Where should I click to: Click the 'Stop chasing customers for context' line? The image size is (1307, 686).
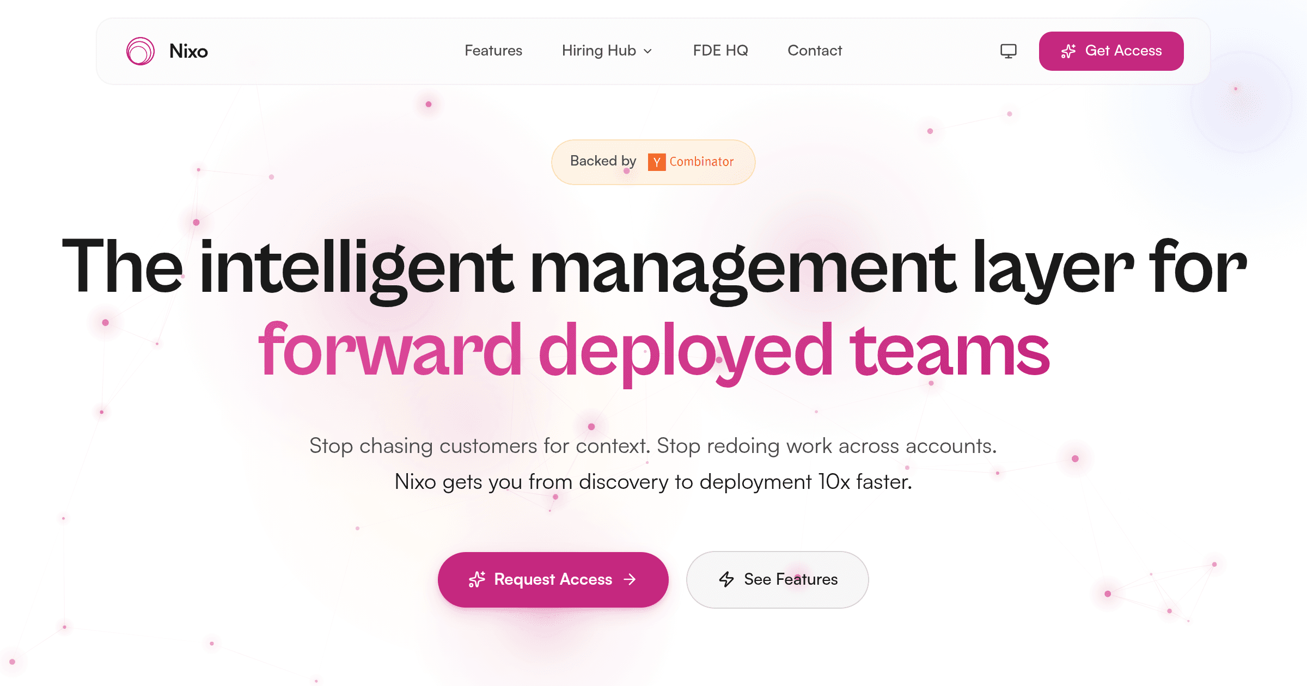click(x=653, y=446)
